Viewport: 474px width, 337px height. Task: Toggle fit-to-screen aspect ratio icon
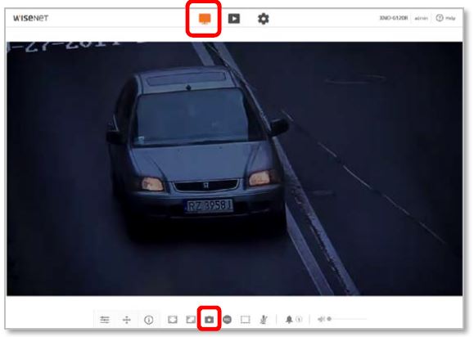[173, 320]
